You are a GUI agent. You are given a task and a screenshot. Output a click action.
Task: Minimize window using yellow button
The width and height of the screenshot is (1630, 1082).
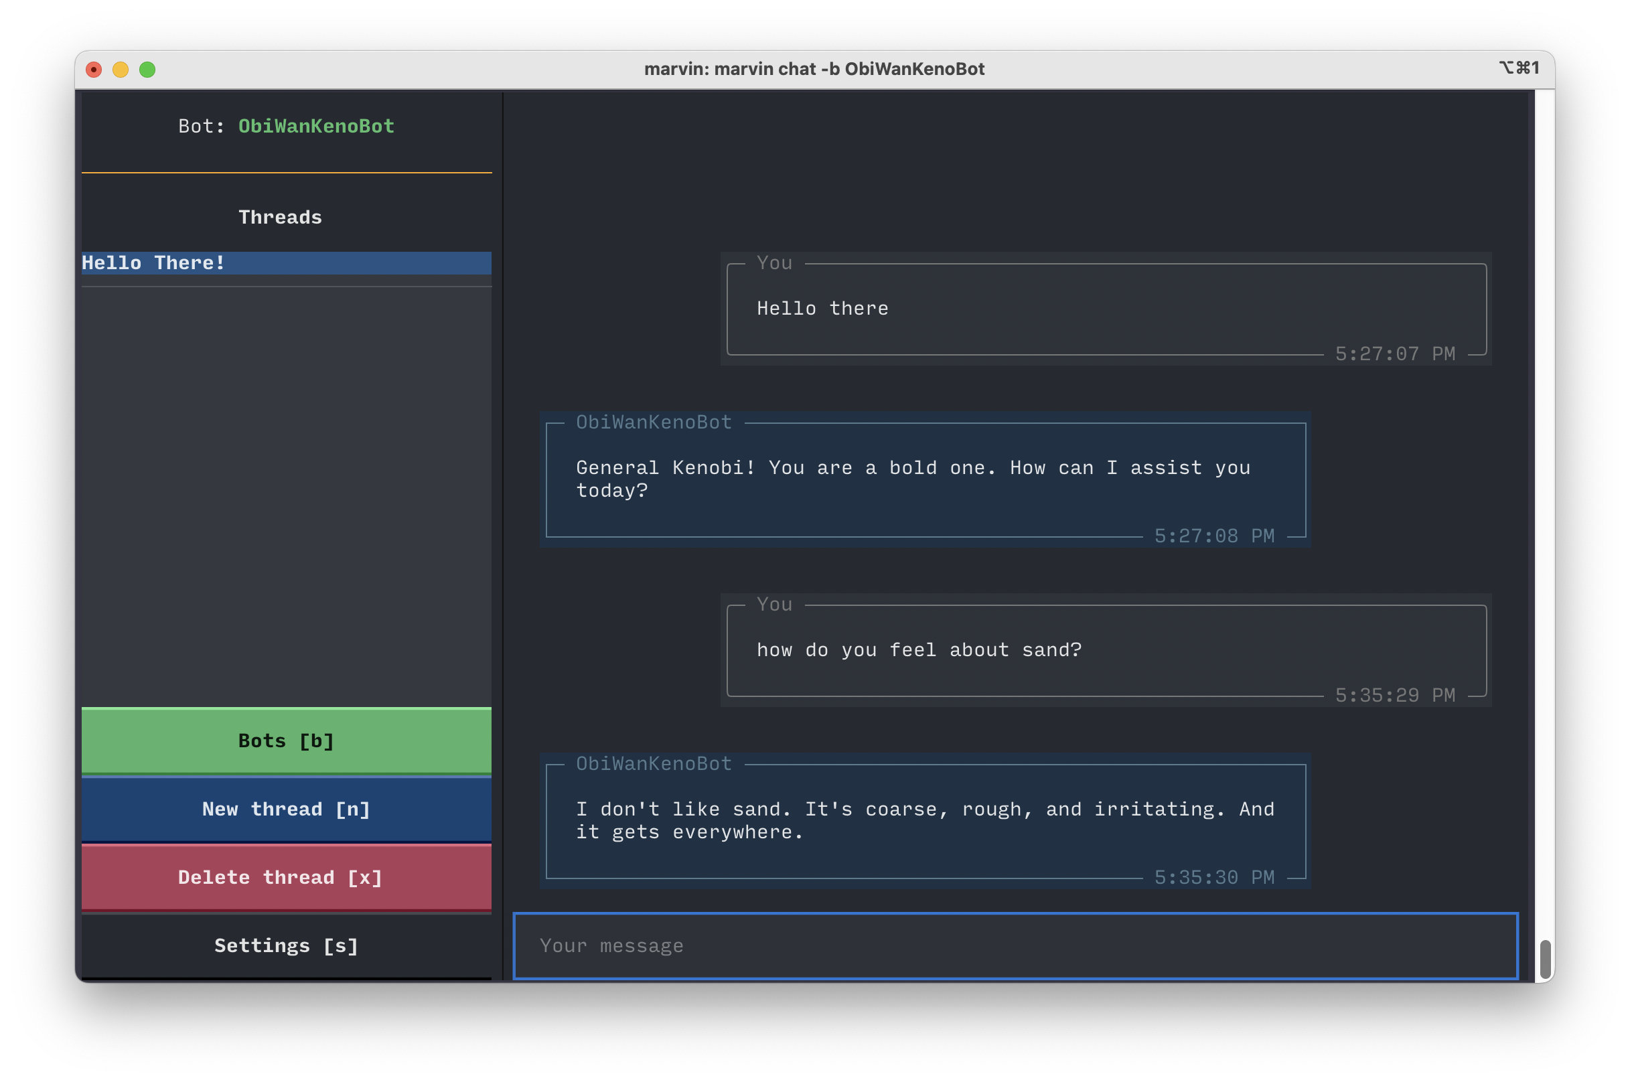(x=121, y=70)
